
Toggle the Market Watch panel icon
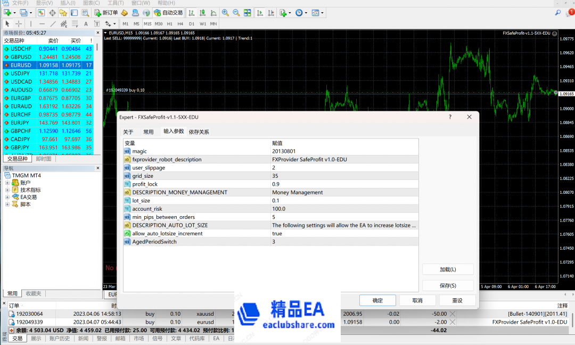pos(40,12)
